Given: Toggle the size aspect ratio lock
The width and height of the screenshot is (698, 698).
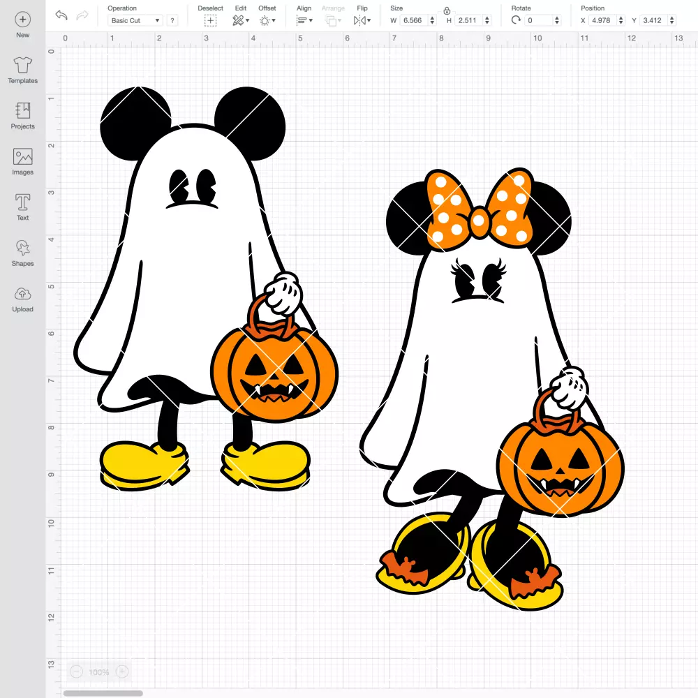Looking at the screenshot, I should tap(447, 10).
